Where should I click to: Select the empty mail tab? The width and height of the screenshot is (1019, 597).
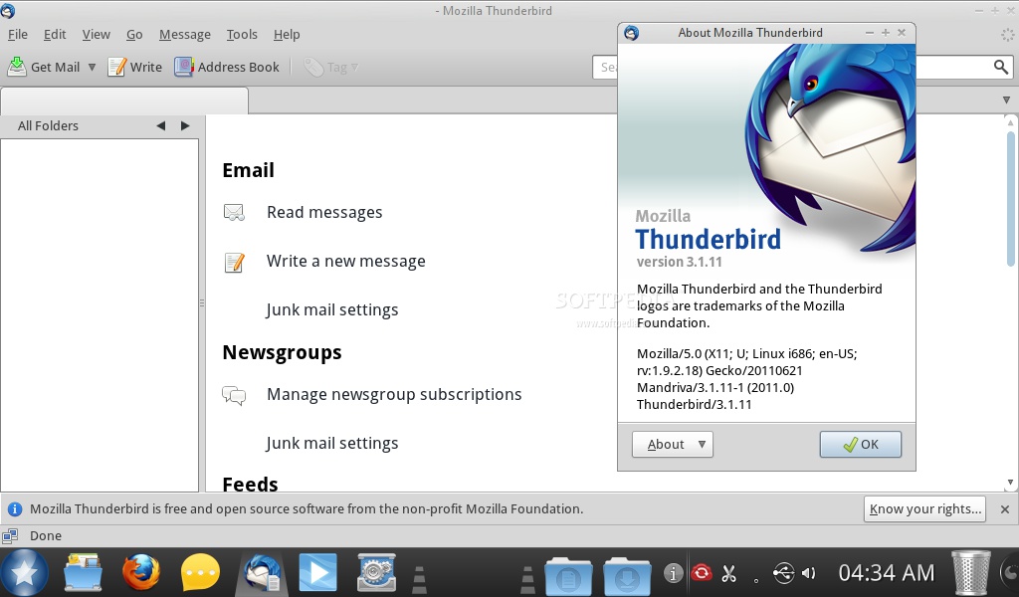click(124, 100)
